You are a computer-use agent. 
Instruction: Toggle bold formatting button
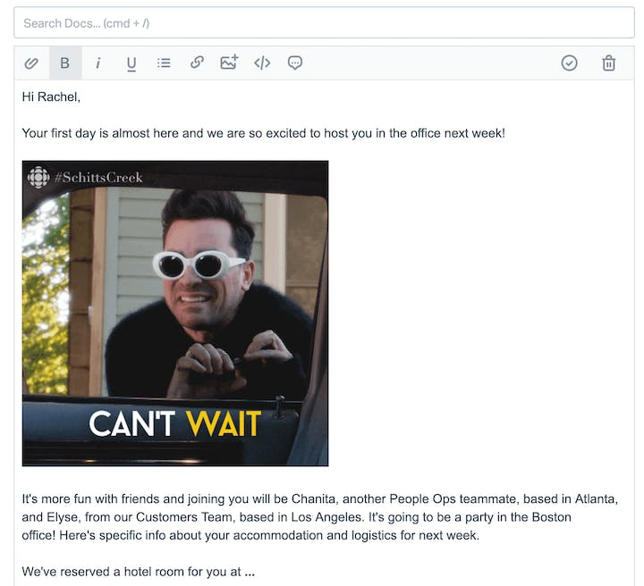[65, 63]
